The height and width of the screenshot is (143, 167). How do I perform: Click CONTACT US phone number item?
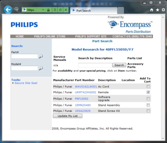[132, 36]
